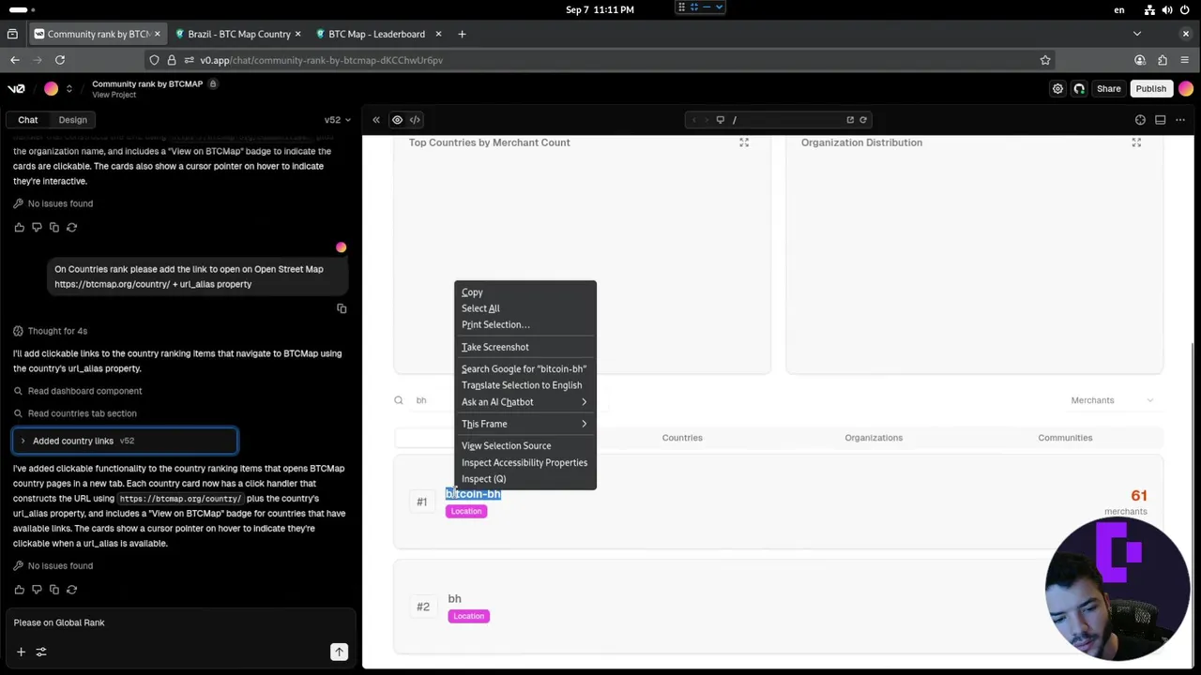The height and width of the screenshot is (675, 1201).
Task: Copy the user message about Countries rank
Action: [342, 308]
